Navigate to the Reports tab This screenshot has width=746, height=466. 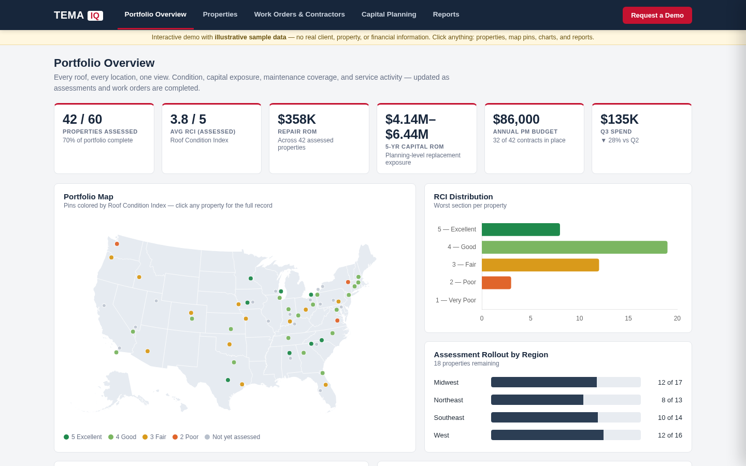point(446,14)
